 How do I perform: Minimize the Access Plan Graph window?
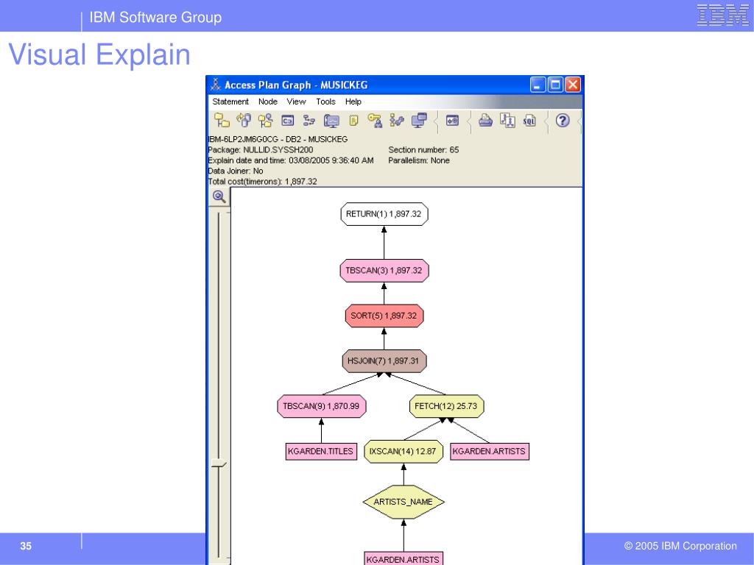point(538,85)
